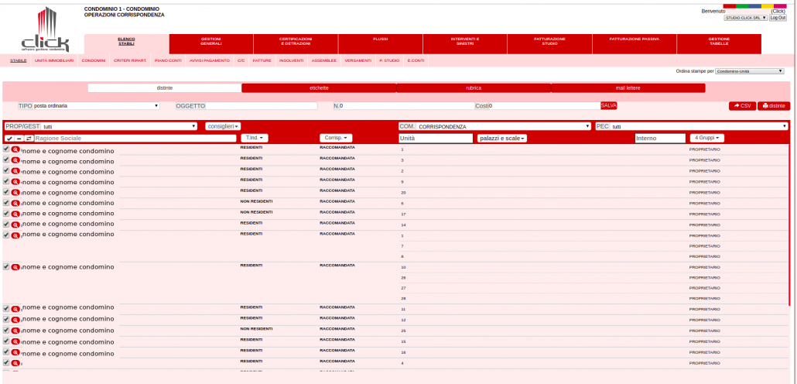Untick the checkbox for unit 20 row

pyautogui.click(x=6, y=191)
